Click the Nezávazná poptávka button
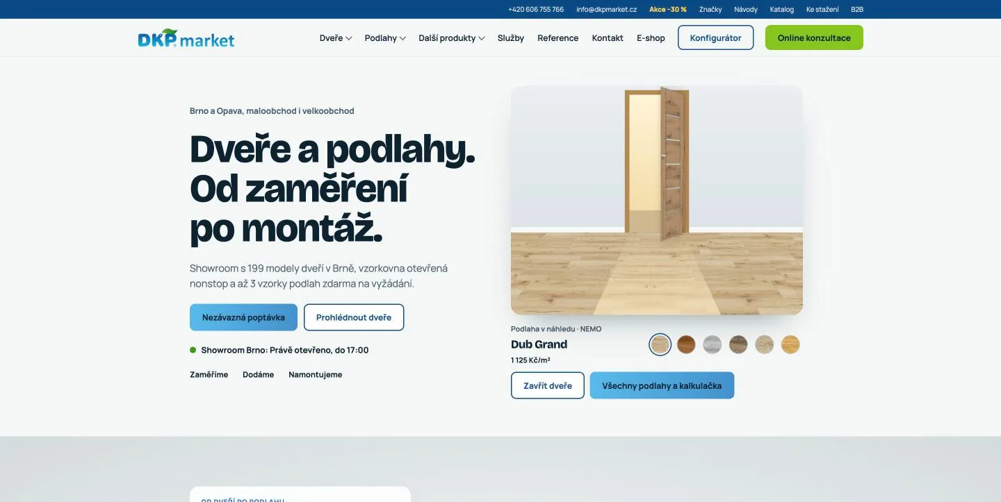Screen dimensions: 1001x502 coord(243,317)
